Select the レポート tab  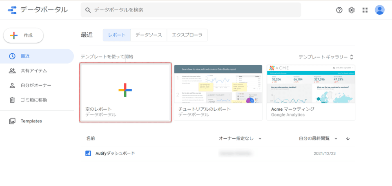tap(117, 35)
